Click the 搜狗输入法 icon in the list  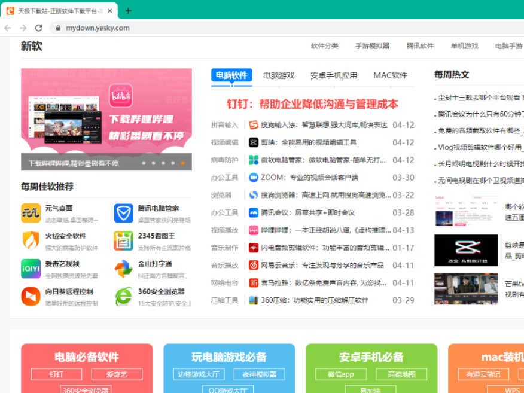[x=254, y=125]
